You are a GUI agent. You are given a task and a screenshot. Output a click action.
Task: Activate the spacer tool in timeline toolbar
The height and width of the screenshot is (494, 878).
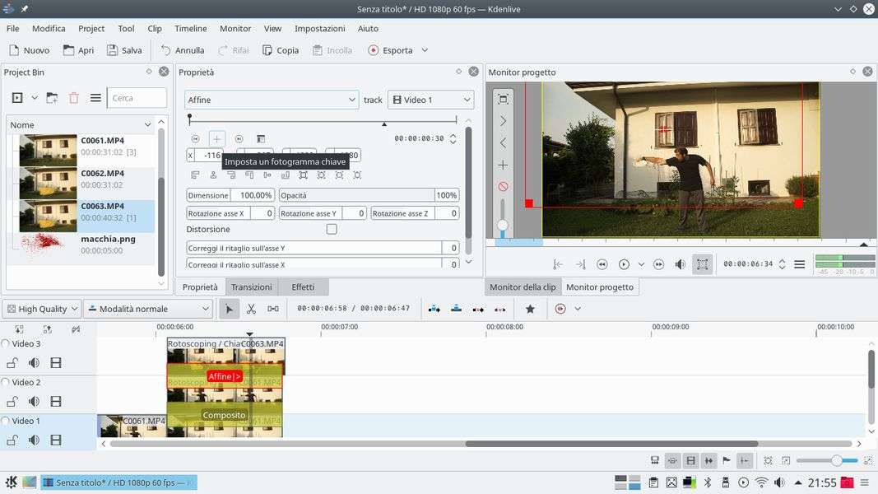[x=273, y=309]
